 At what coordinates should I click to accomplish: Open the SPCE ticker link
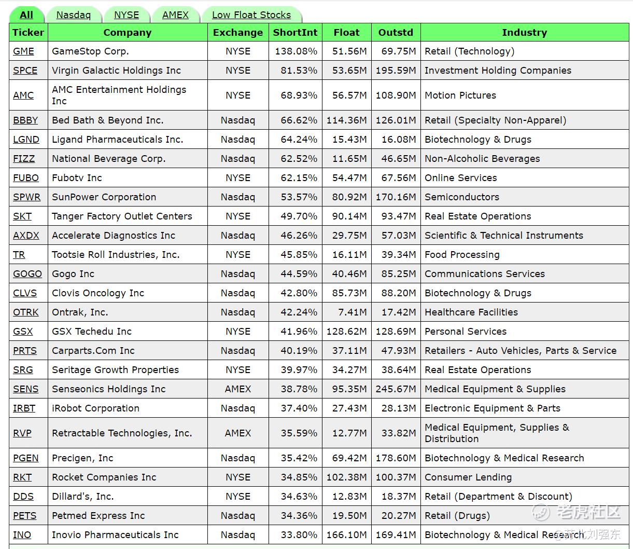(x=25, y=71)
